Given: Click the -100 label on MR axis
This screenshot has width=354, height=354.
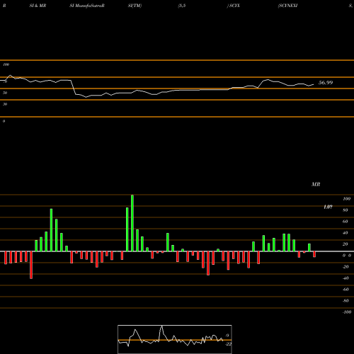Looking at the screenshot, I should point(347,312).
